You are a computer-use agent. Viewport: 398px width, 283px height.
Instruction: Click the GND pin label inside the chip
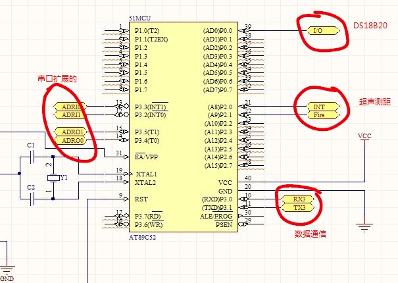225,191
